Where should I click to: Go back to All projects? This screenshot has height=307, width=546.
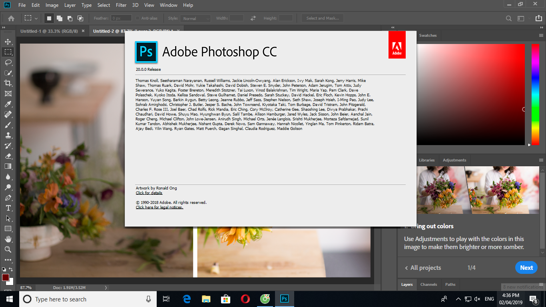click(423, 268)
